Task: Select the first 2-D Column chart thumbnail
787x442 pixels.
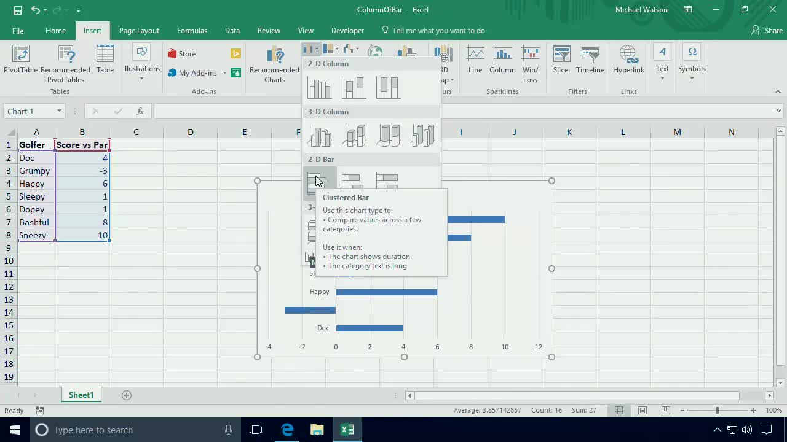Action: click(319, 87)
